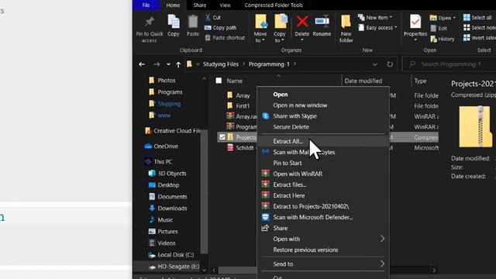Open Creative Cloud Files in sidebar
The image size is (496, 279).
point(172,131)
